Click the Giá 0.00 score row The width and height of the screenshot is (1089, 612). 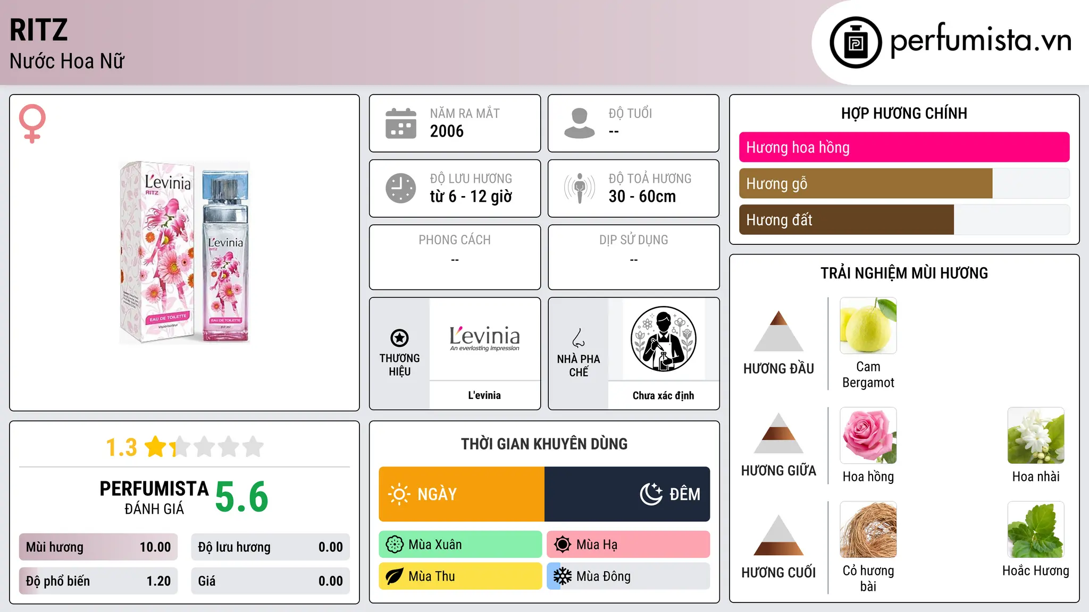click(x=271, y=581)
